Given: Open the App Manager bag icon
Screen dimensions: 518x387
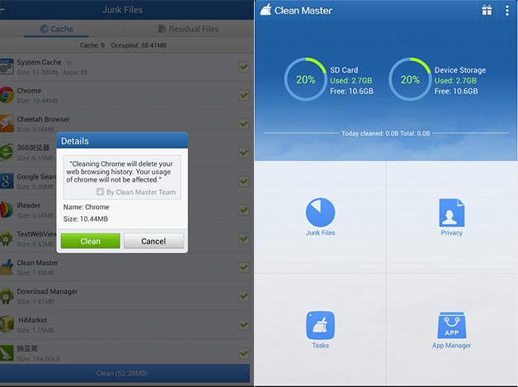Looking at the screenshot, I should (451, 326).
